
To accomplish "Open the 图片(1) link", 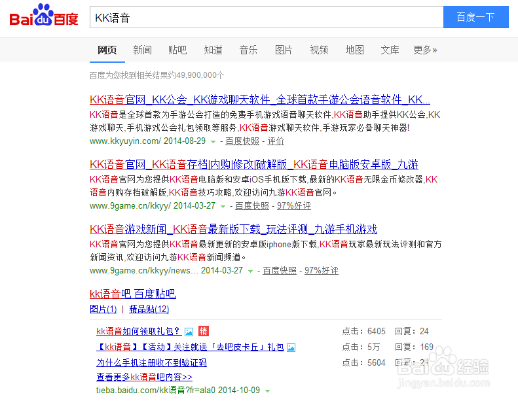I will (x=103, y=309).
